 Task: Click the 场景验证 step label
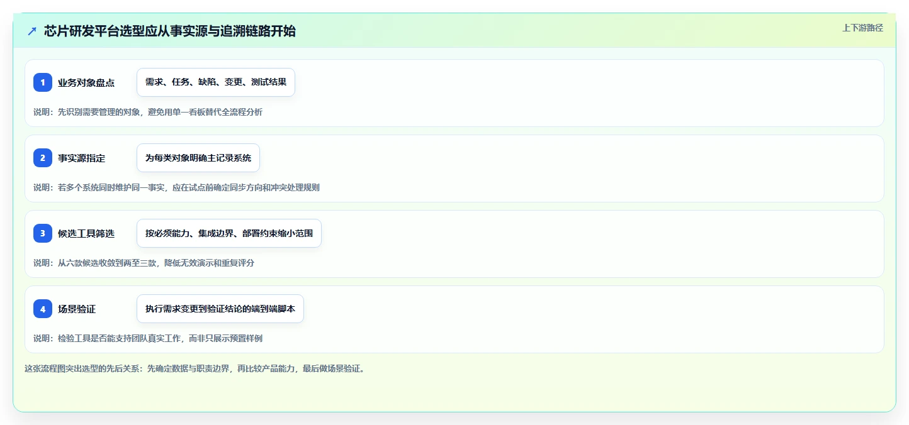click(77, 309)
